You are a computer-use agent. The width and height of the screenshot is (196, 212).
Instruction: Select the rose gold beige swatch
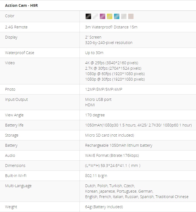[x=131, y=16]
